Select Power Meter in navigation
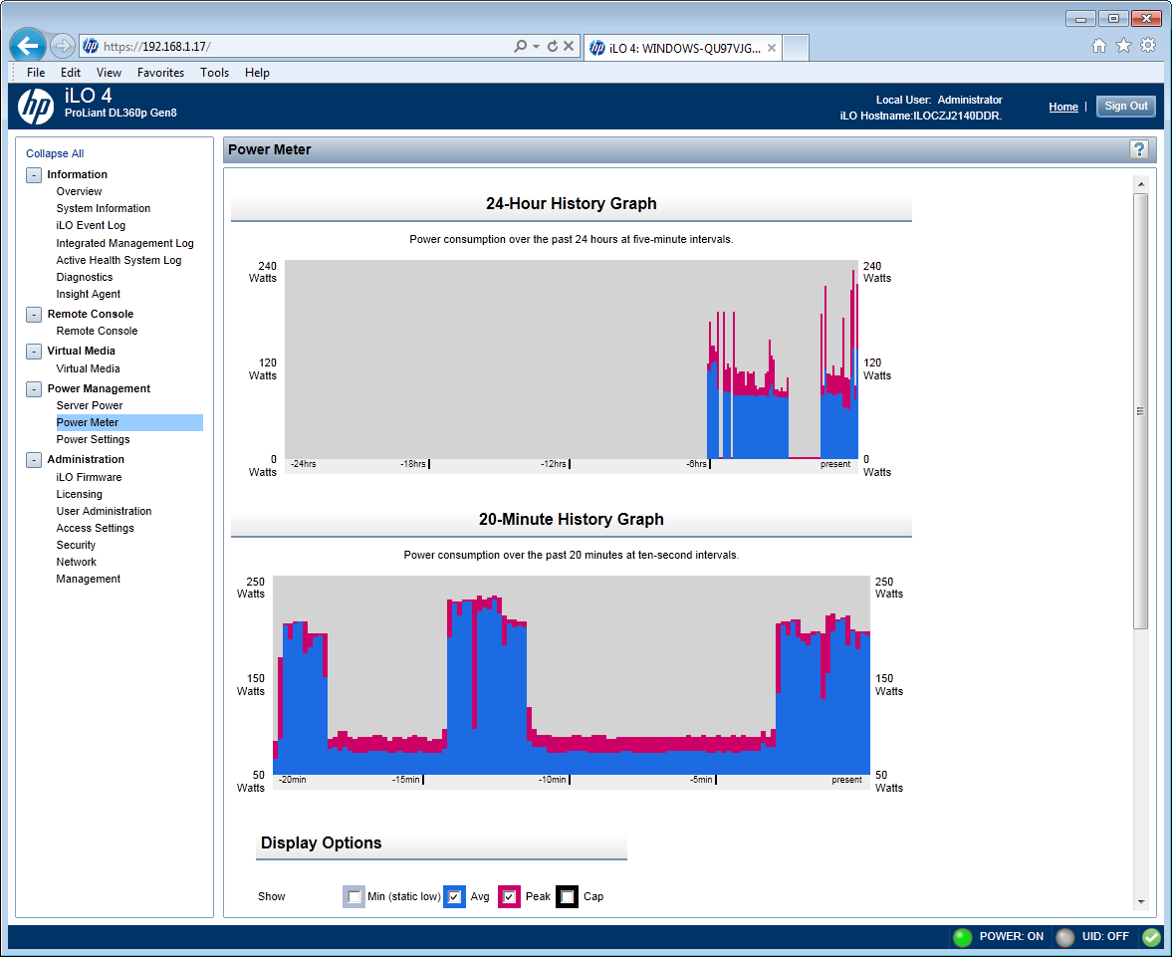1172x957 pixels. [x=128, y=422]
